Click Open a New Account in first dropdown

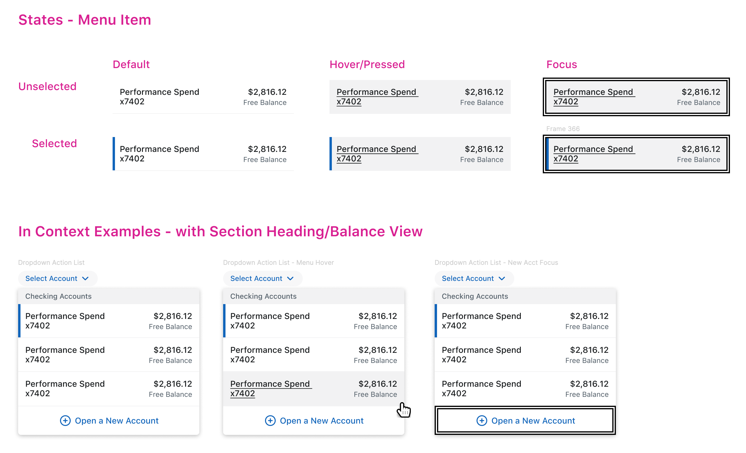[x=116, y=421]
